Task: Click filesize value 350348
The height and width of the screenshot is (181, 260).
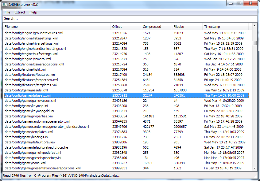Action: pos(179,163)
